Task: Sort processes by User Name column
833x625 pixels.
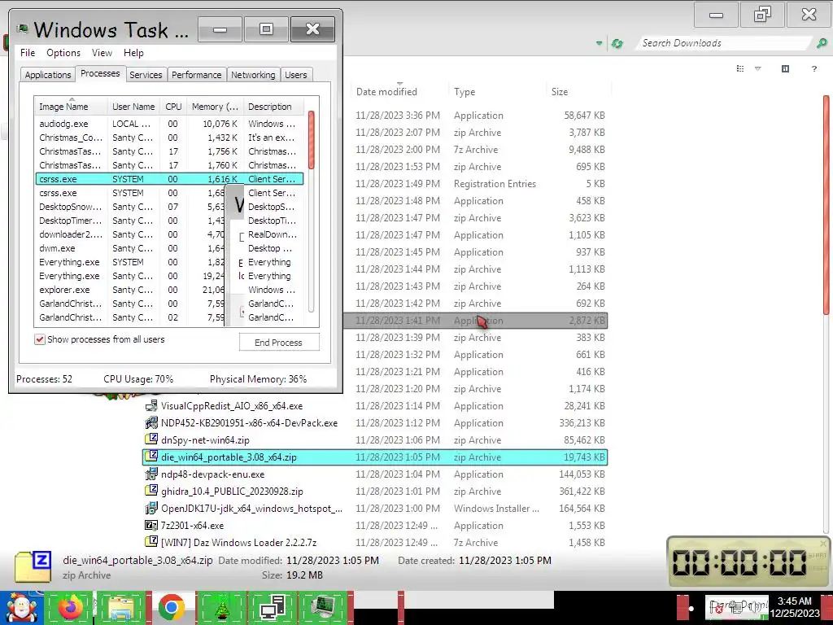Action: coord(133,107)
